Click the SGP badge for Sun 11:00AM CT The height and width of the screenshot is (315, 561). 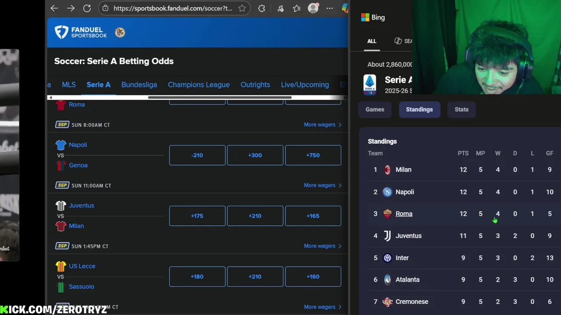62,185
